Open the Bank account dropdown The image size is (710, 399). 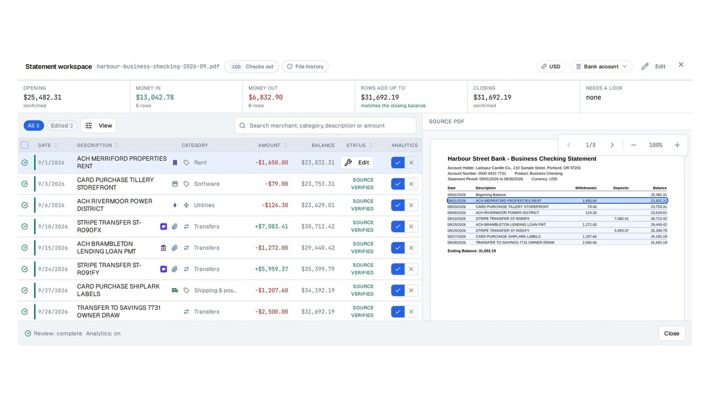601,66
